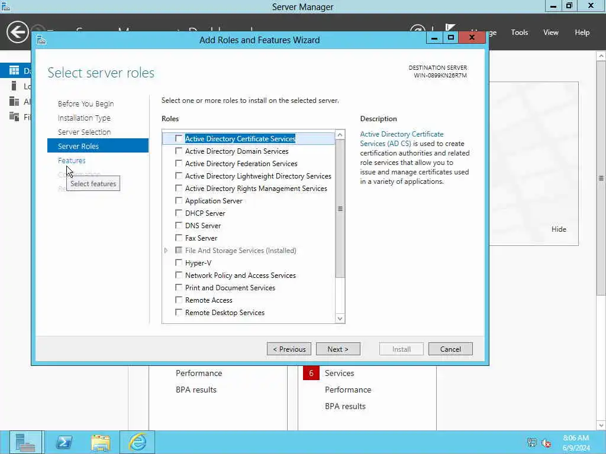Enable the DNS Server role
Image resolution: width=606 pixels, height=454 pixels.
click(179, 225)
